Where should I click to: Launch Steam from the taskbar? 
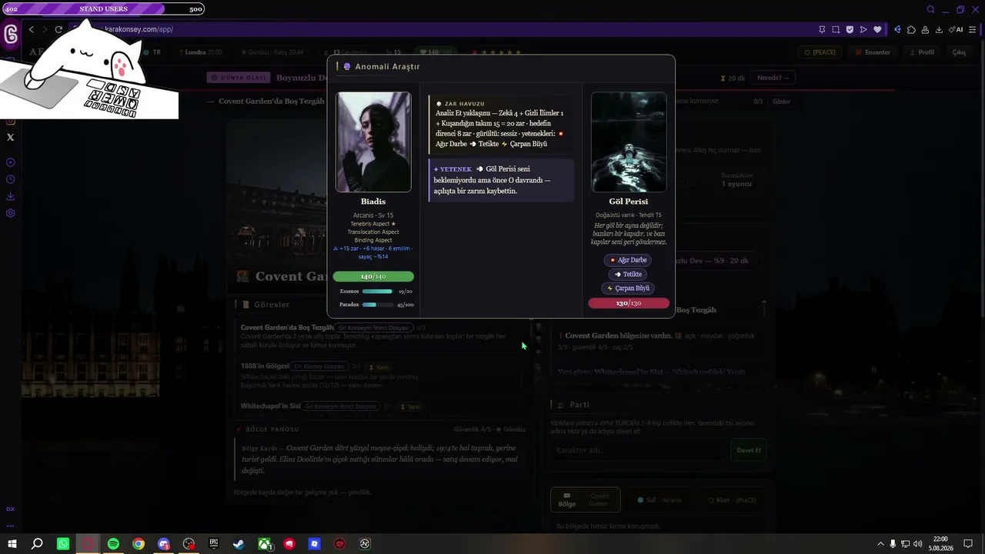[x=239, y=544]
